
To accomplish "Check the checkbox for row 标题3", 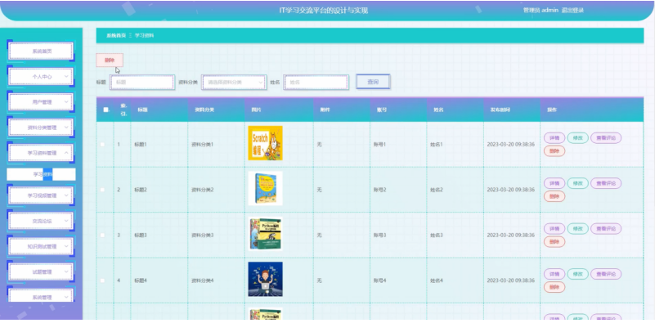I will coord(103,236).
